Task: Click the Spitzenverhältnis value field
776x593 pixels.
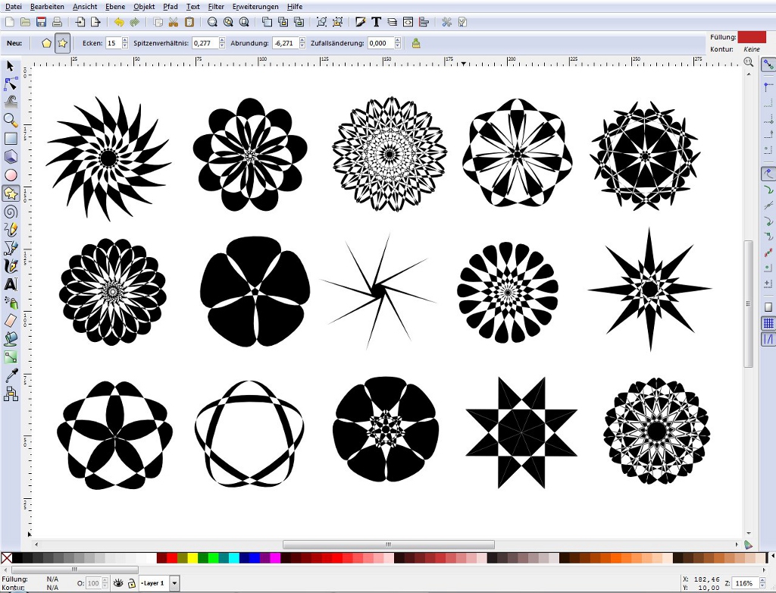Action: click(205, 43)
